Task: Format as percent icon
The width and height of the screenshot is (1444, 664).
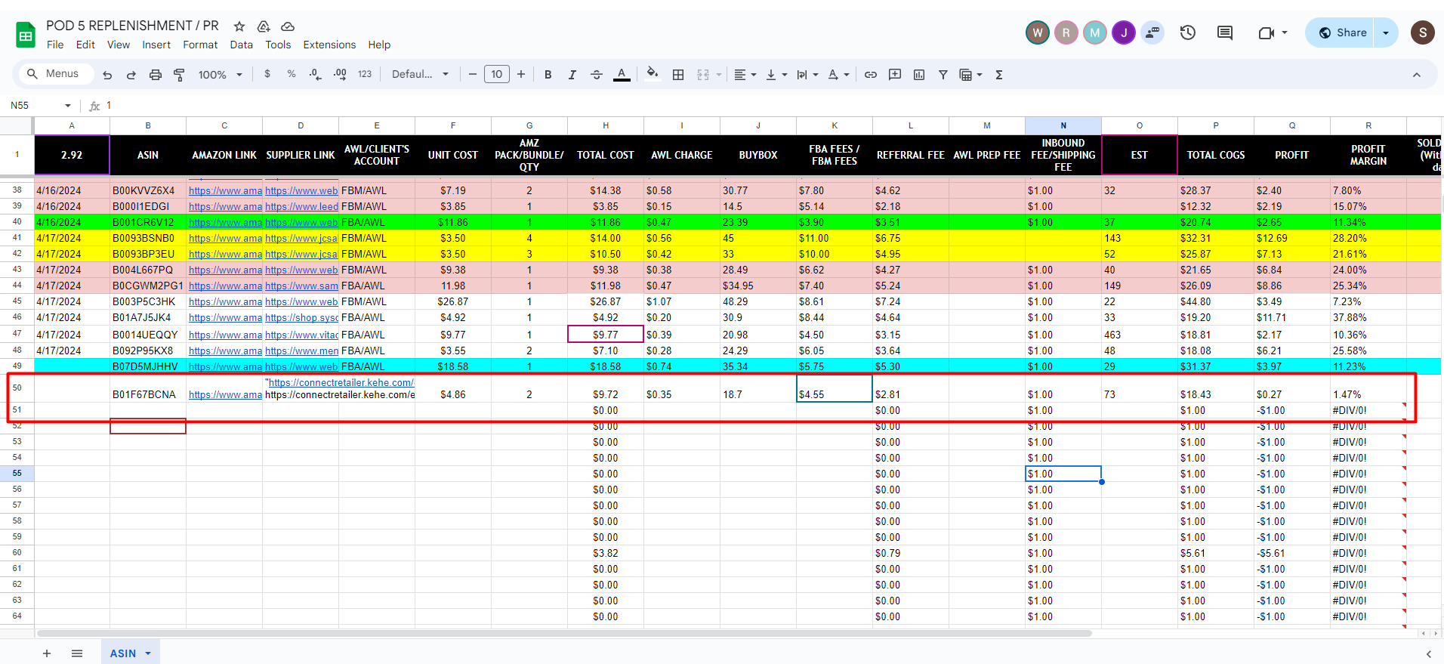Action: point(292,74)
